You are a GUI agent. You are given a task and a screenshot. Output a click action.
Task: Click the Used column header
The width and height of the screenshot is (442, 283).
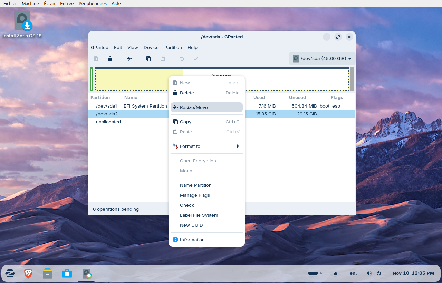tap(259, 98)
